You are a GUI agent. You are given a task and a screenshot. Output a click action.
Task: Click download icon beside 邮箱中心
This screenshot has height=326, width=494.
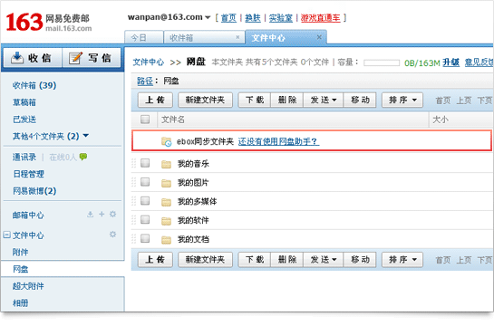point(90,215)
